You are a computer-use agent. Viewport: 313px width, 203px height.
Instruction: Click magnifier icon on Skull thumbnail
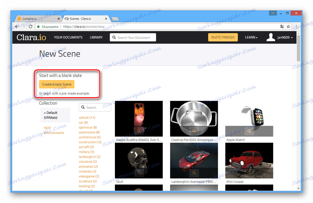[139, 173]
